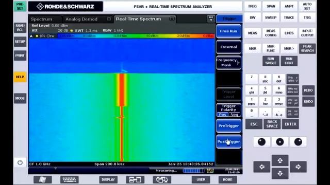Open the softkey menu dropdown arrow
330x185 pixels.
[211, 18]
